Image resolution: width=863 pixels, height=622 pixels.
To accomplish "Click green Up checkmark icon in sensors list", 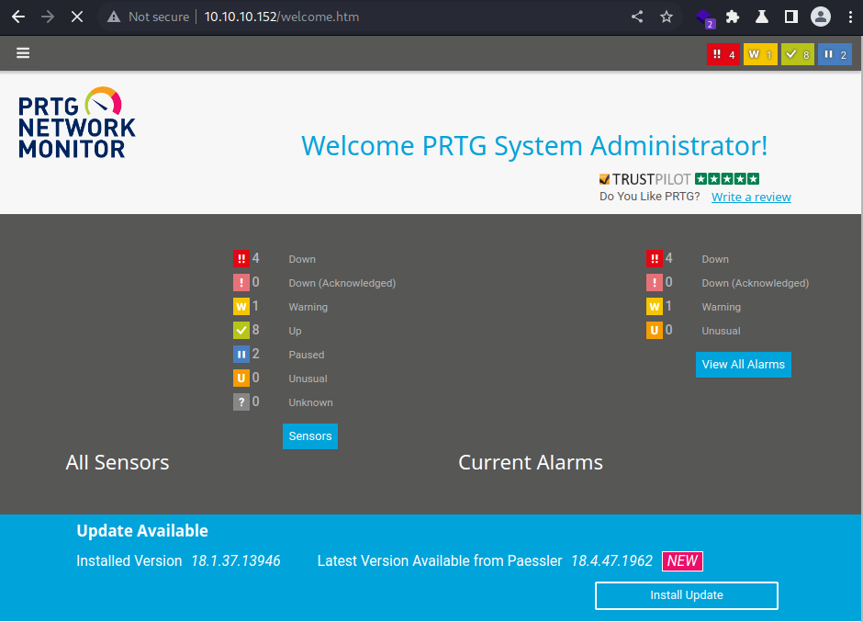I will pyautogui.click(x=241, y=330).
